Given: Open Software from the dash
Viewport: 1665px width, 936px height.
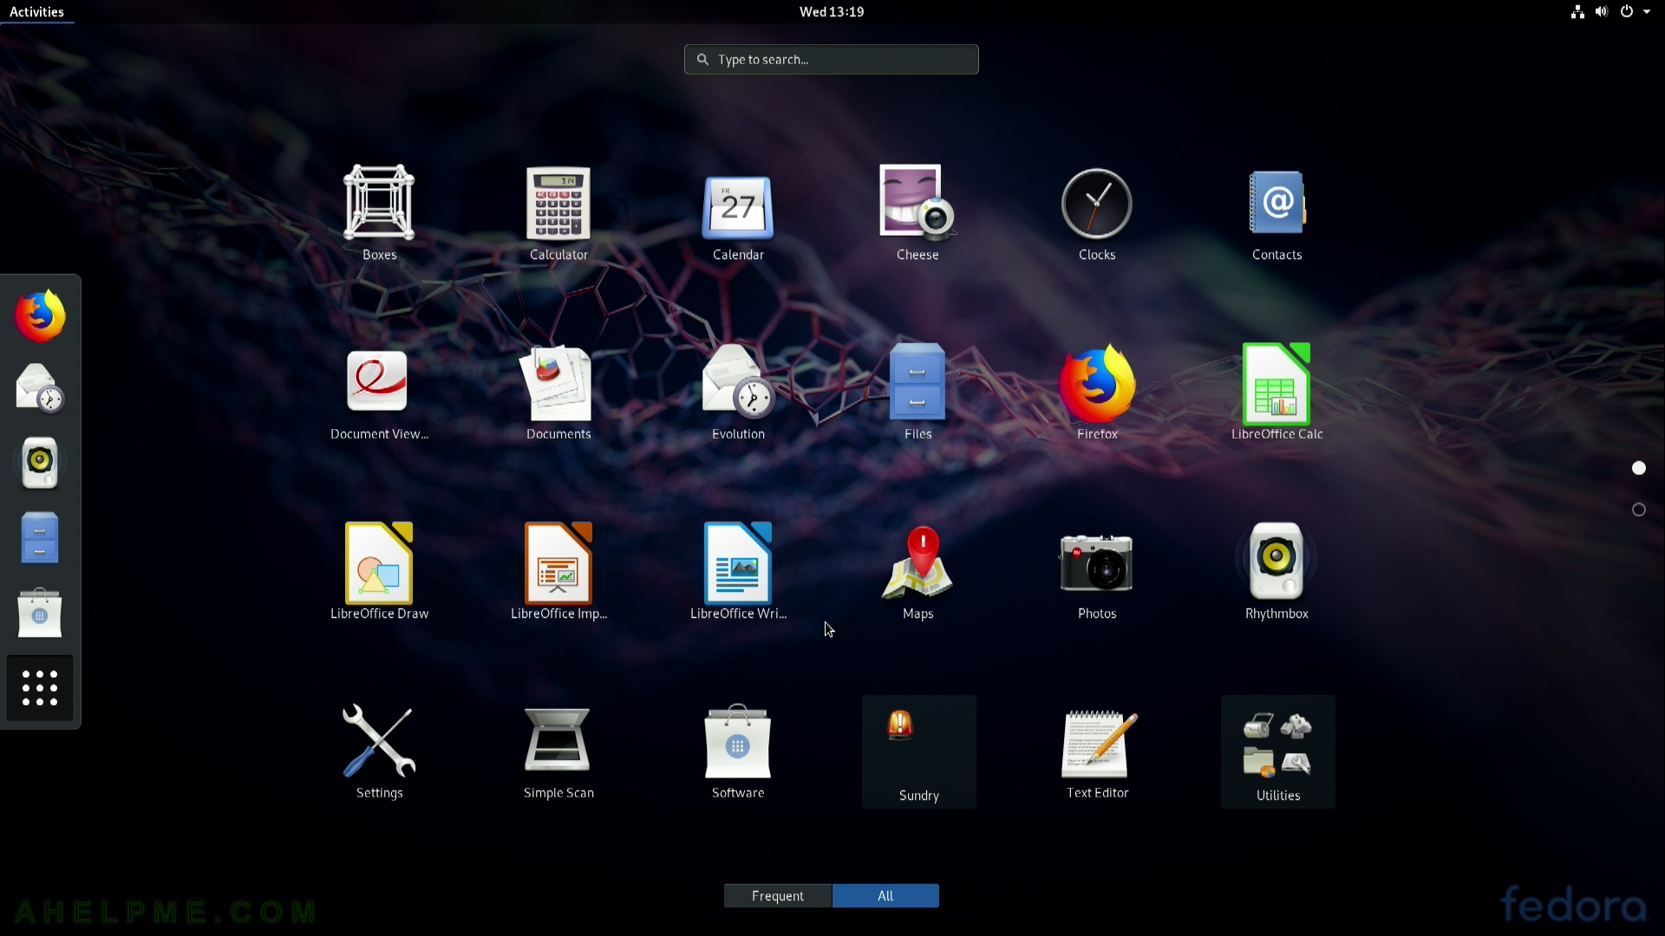Looking at the screenshot, I should click(40, 613).
